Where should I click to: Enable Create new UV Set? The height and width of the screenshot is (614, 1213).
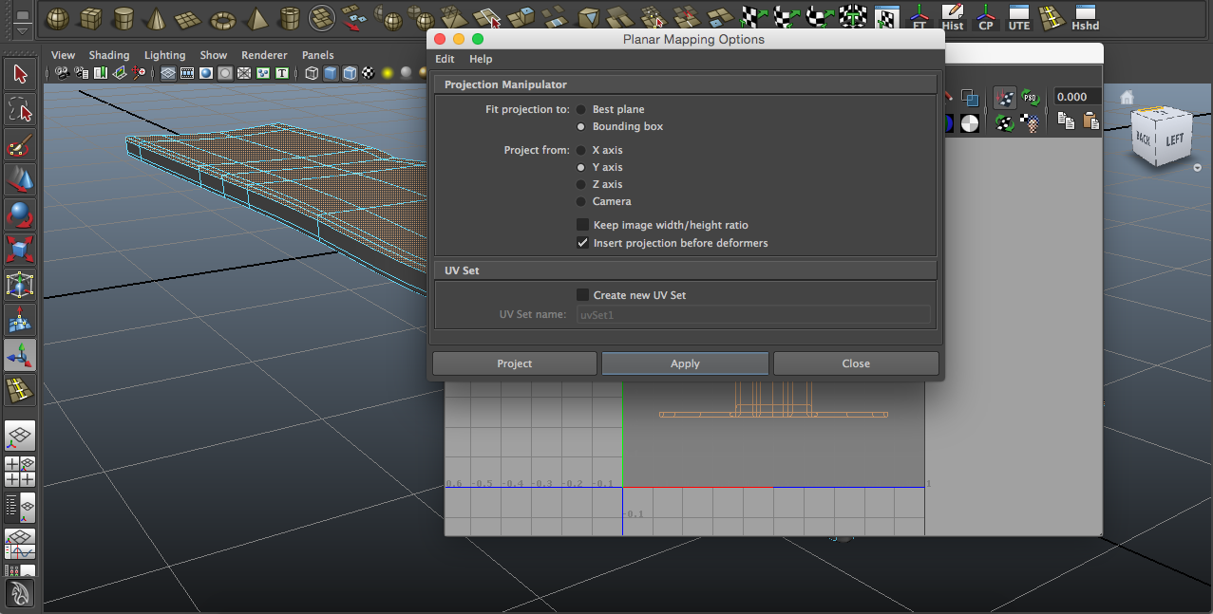pos(582,295)
